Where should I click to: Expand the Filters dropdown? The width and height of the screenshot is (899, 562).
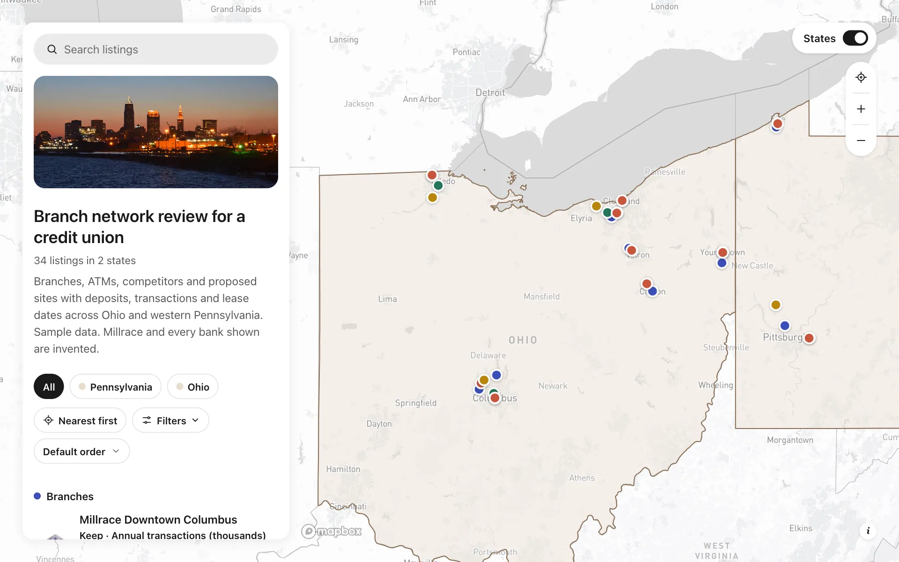[x=170, y=421]
